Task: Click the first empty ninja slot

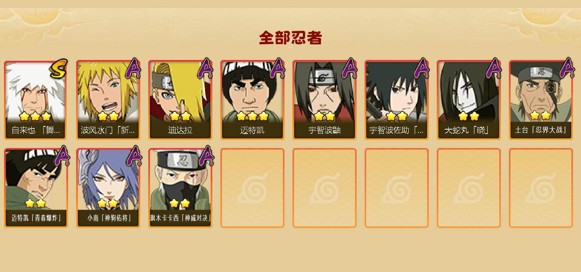Action: point(252,188)
